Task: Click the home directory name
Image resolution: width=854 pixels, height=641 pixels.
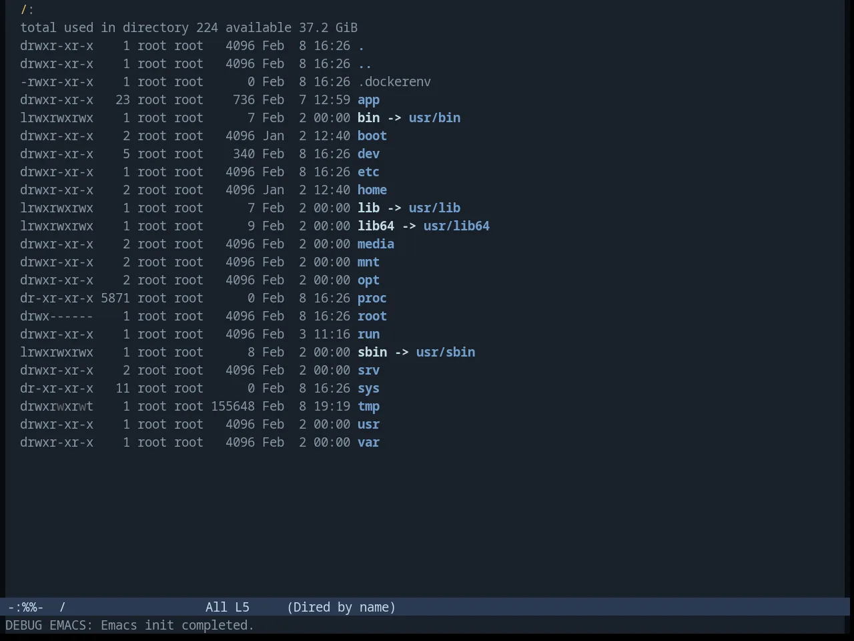Action: click(372, 190)
